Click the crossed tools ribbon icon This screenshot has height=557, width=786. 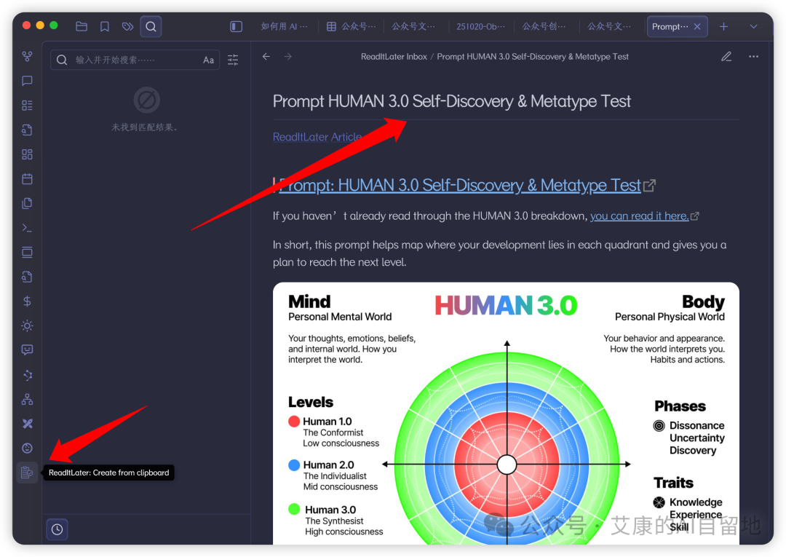[27, 424]
